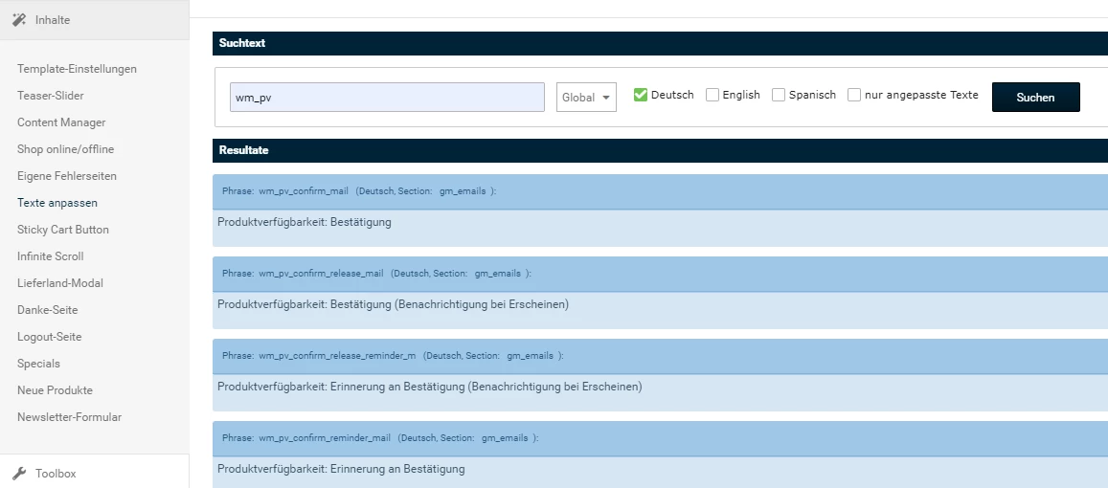The height and width of the screenshot is (488, 1108).
Task: Enable the English language checkbox
Action: [x=712, y=95]
